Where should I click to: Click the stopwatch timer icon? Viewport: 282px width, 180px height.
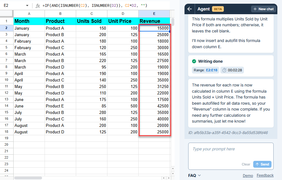[224, 70]
